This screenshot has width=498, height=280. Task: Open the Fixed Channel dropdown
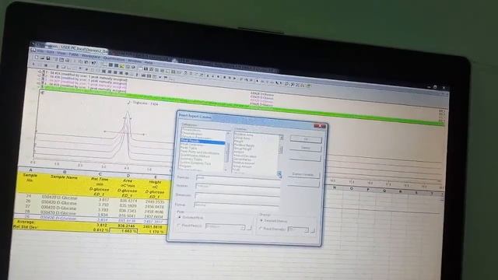coord(306,230)
